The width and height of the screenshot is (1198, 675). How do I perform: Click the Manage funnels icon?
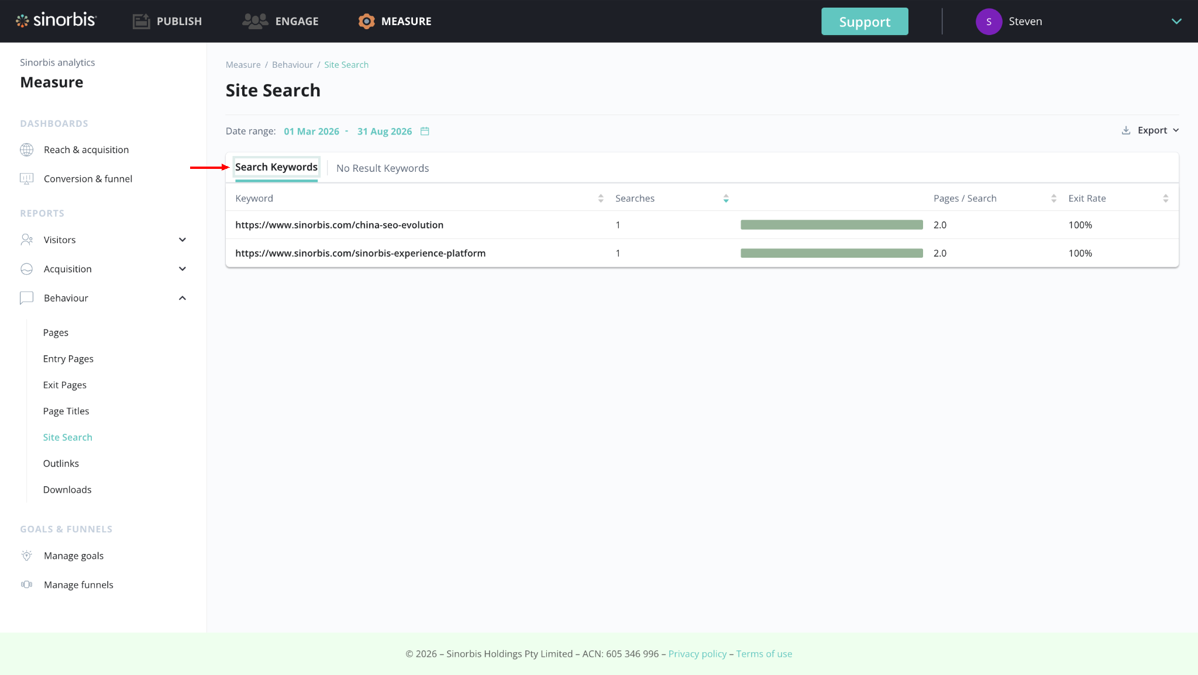(27, 584)
